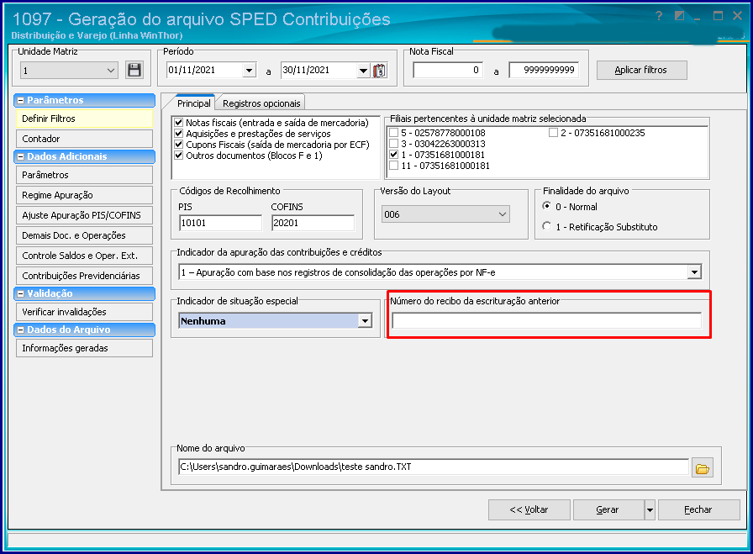
Task: Check filial 5 - 02578778000108
Action: [x=393, y=133]
